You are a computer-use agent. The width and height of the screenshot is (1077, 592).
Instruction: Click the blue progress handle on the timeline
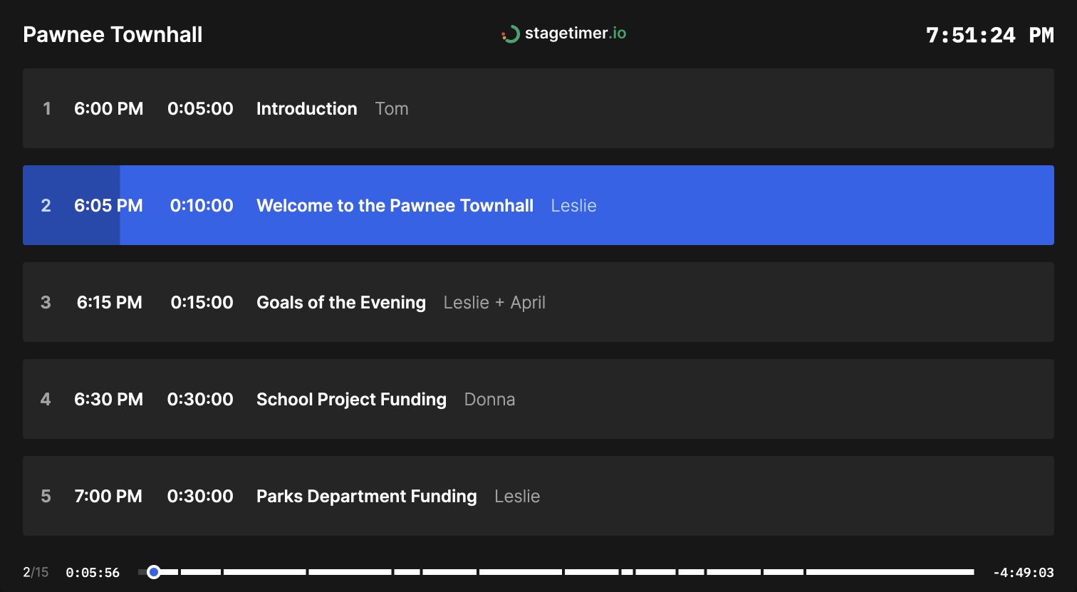tap(153, 572)
